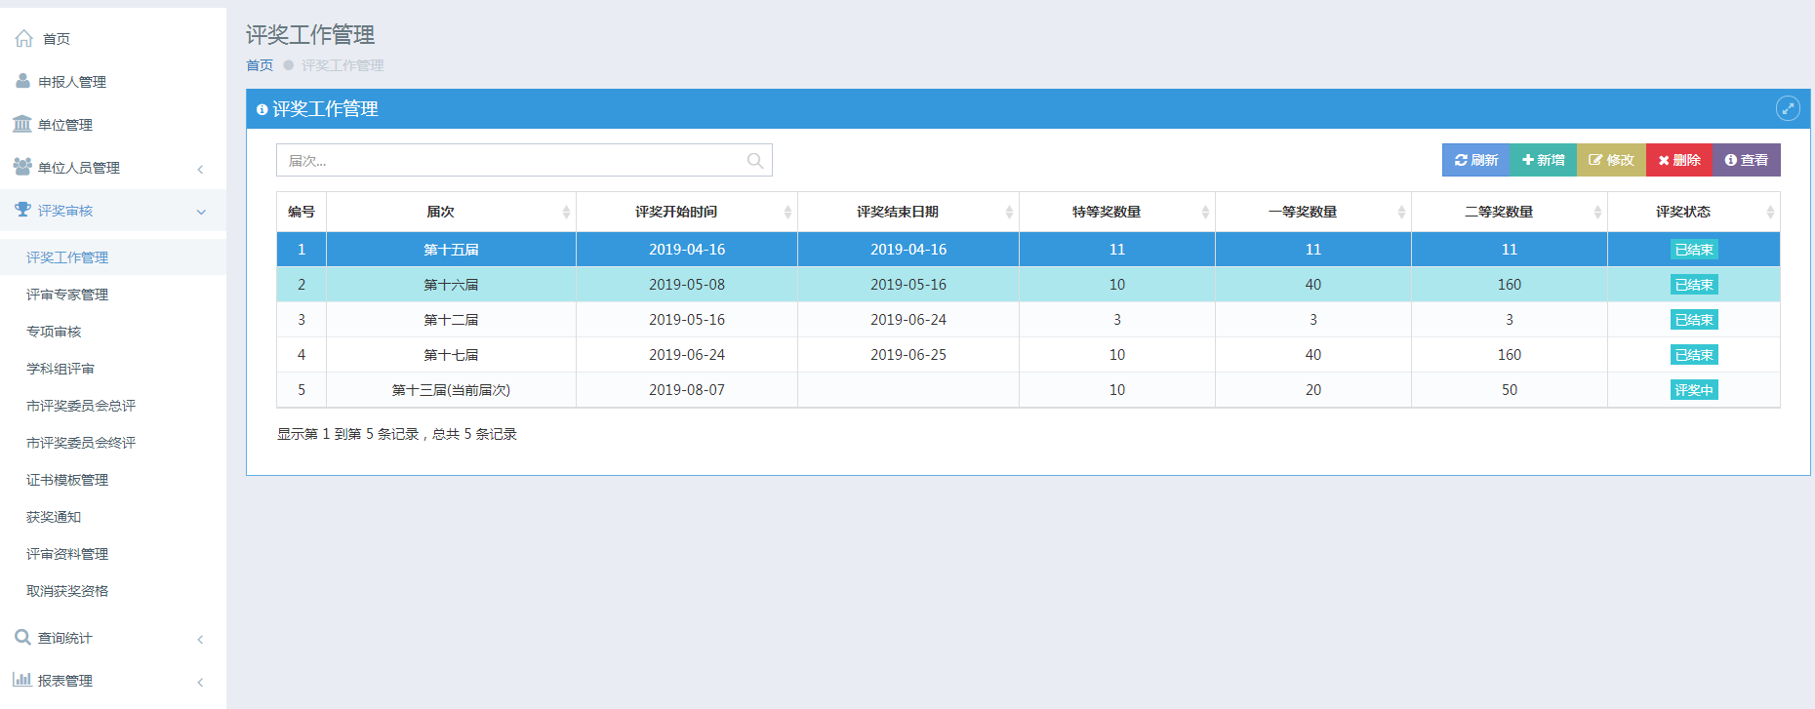This screenshot has height=709, width=1815.
Task: Sort by 二等奖数量 column arrows
Action: click(1597, 212)
